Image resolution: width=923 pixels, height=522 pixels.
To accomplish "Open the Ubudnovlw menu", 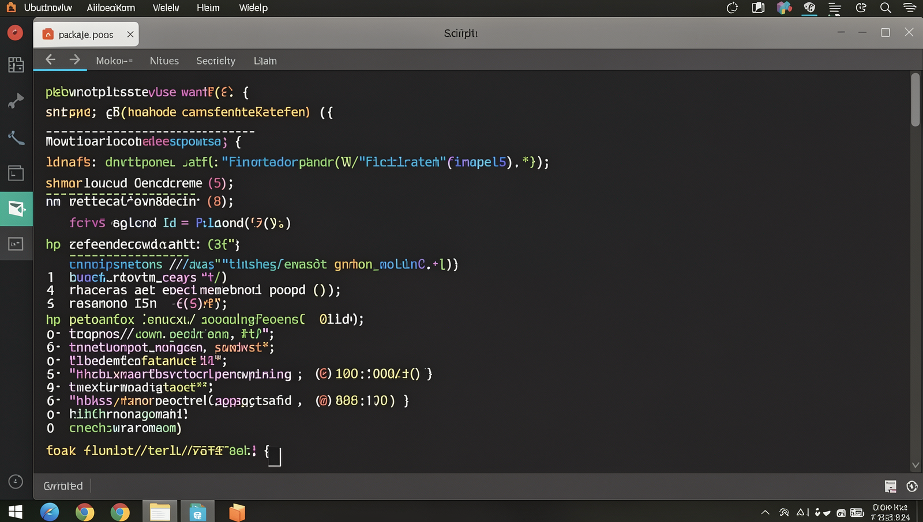I will pyautogui.click(x=48, y=8).
